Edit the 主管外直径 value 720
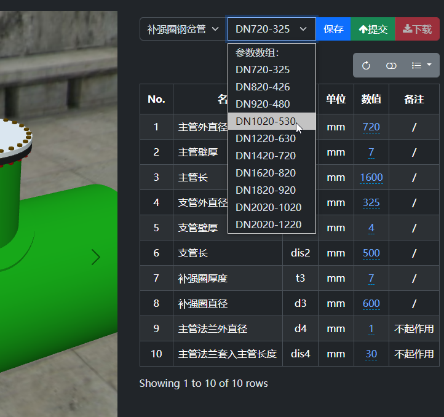This screenshot has width=444, height=417. click(371, 127)
